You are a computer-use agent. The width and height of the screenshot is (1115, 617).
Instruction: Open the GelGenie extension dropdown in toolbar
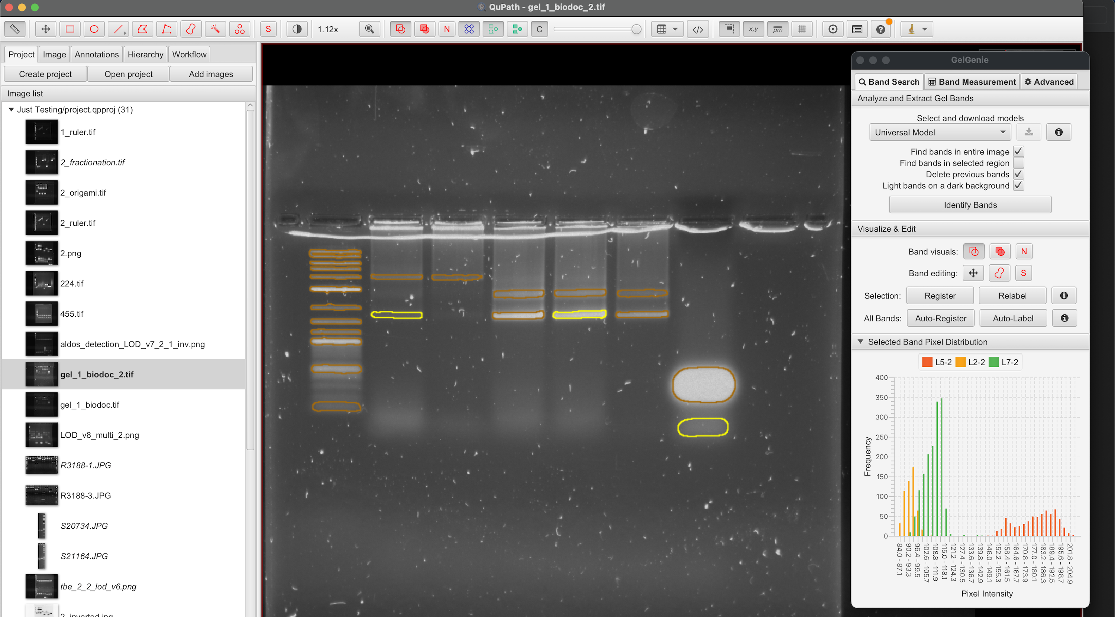pos(917,29)
